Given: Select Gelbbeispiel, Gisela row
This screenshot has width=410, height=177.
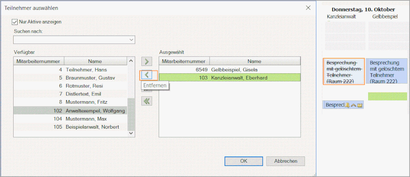Looking at the screenshot, I should tap(234, 70).
